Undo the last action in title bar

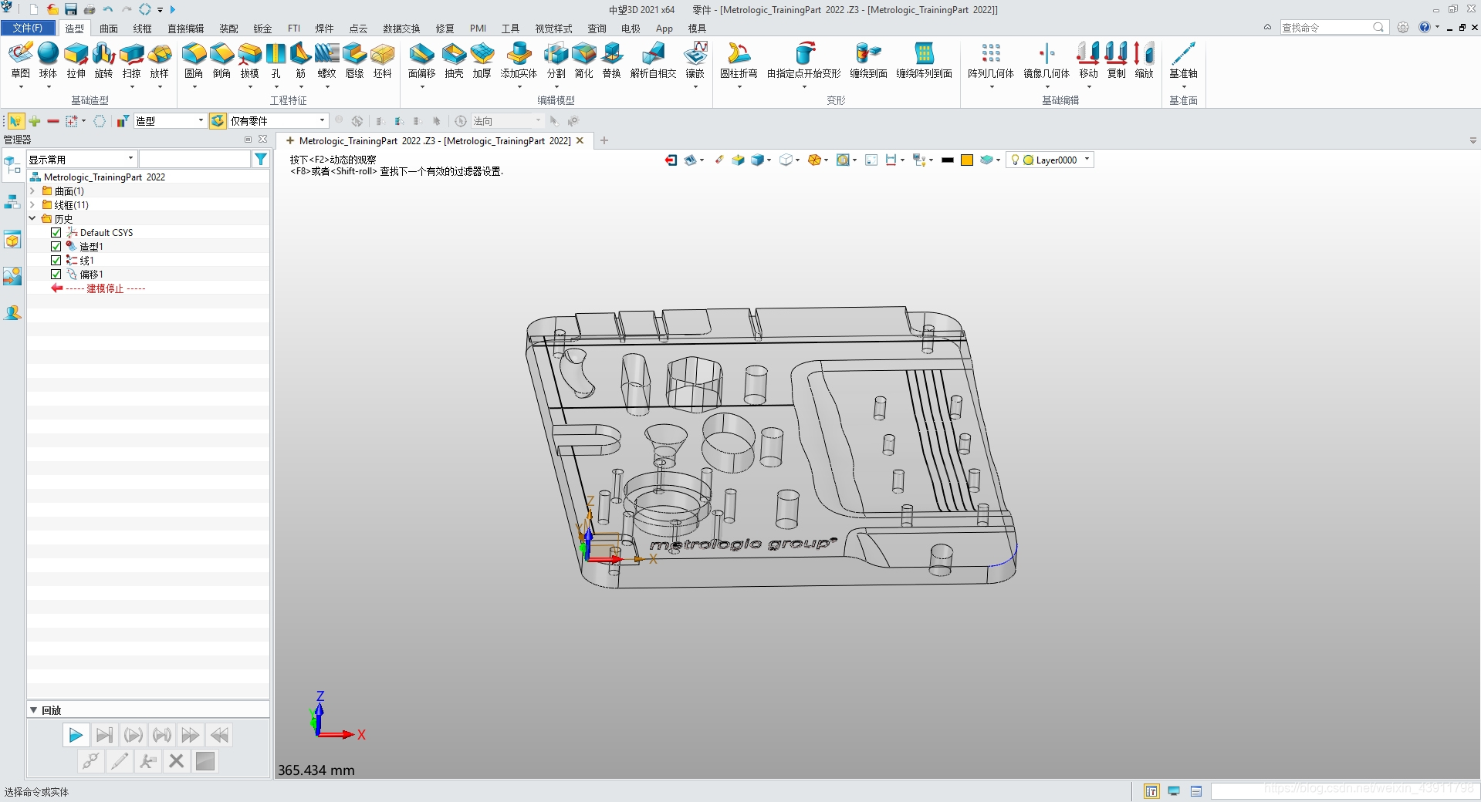107,9
